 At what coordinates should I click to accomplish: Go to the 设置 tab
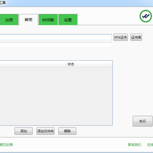click(x=68, y=20)
